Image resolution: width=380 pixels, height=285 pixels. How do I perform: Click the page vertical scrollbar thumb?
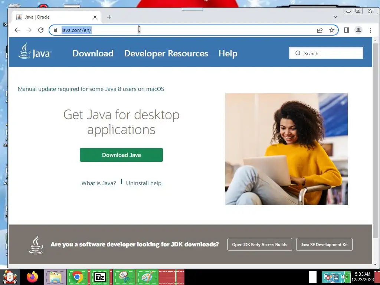pos(375,141)
